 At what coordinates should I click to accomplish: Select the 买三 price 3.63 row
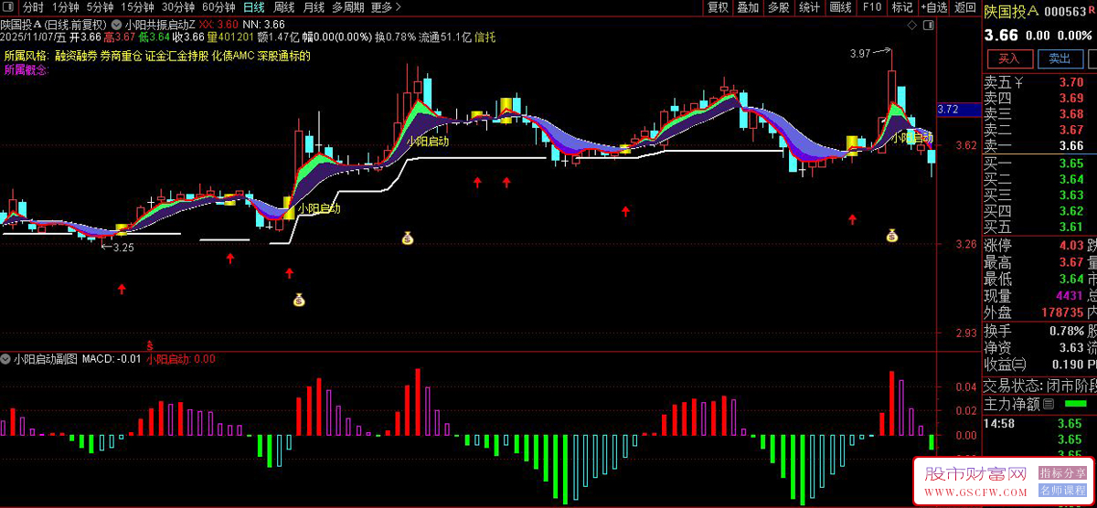pyautogui.click(x=1039, y=195)
